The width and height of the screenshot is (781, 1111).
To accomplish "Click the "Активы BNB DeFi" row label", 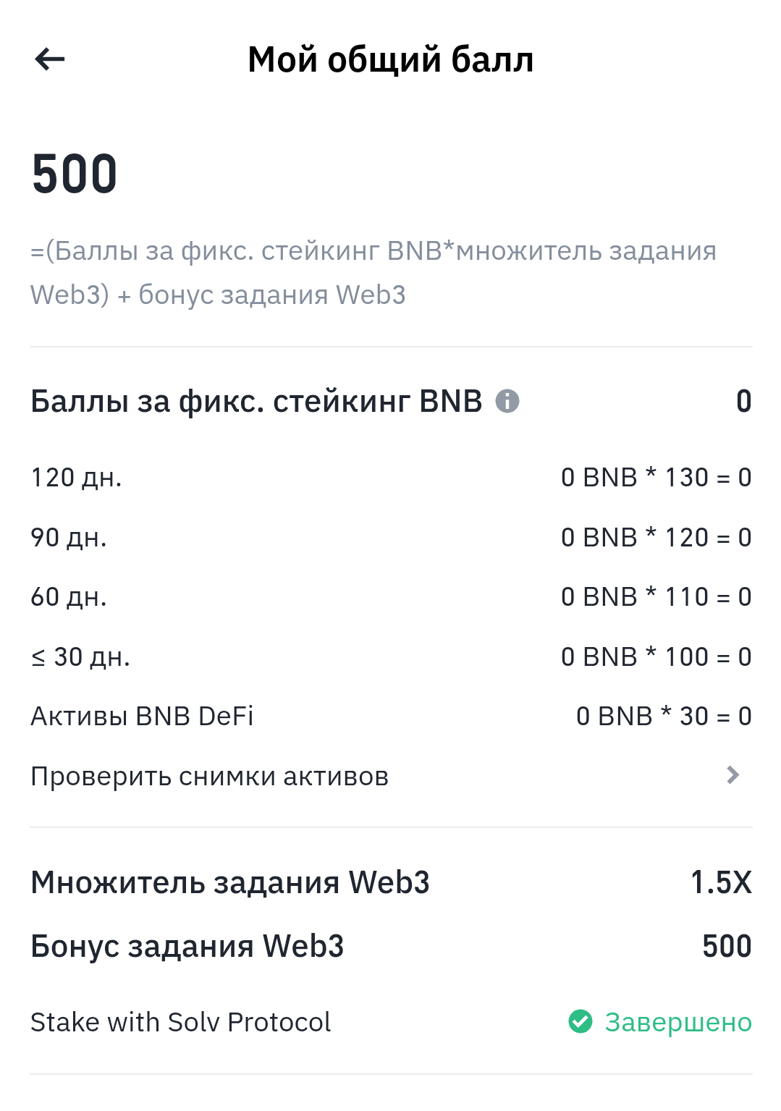I will pos(142,717).
